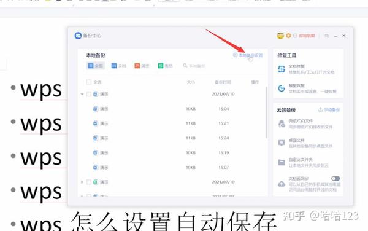Image resolution: width=368 pixels, height=231 pixels.
Task: Click the 数据恢复 tool title text
Action: click(x=297, y=85)
